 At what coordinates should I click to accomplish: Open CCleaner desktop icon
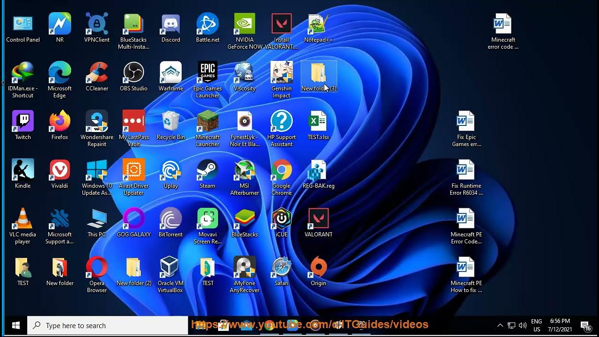point(97,77)
